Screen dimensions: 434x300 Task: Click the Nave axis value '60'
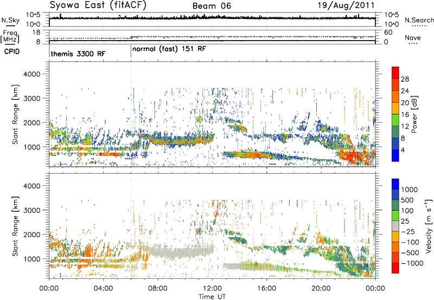388,32
